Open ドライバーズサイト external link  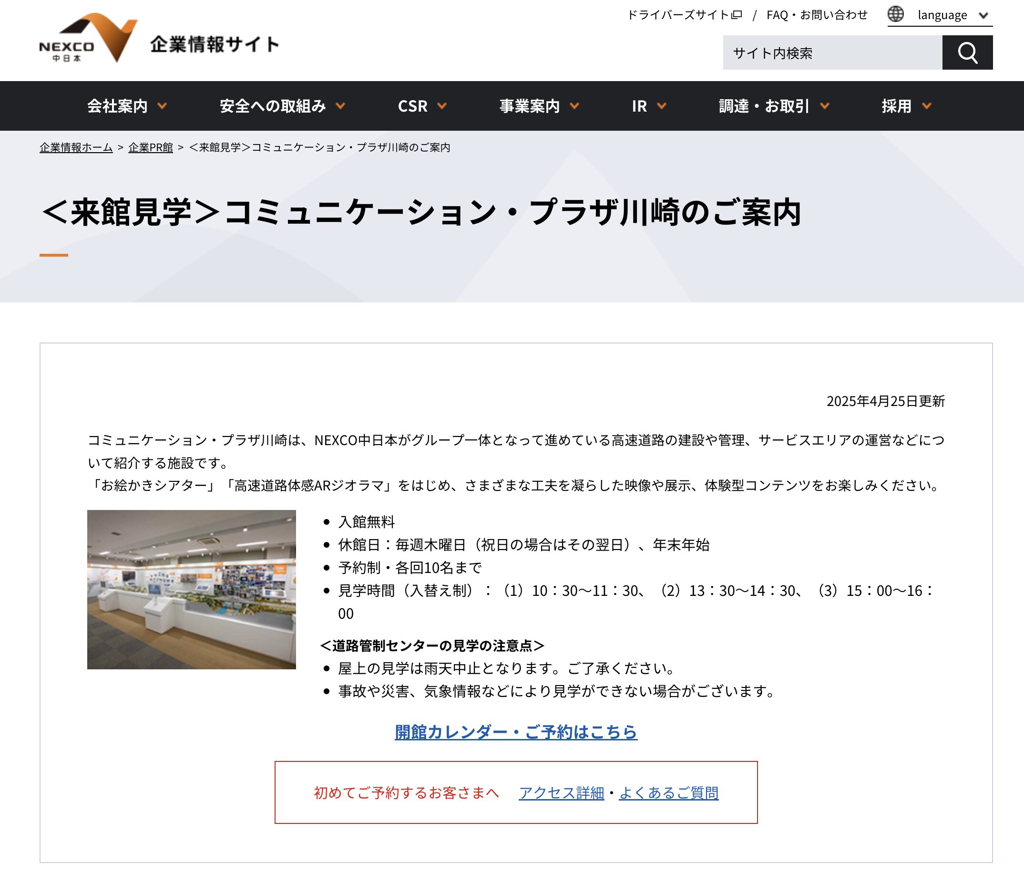click(684, 15)
